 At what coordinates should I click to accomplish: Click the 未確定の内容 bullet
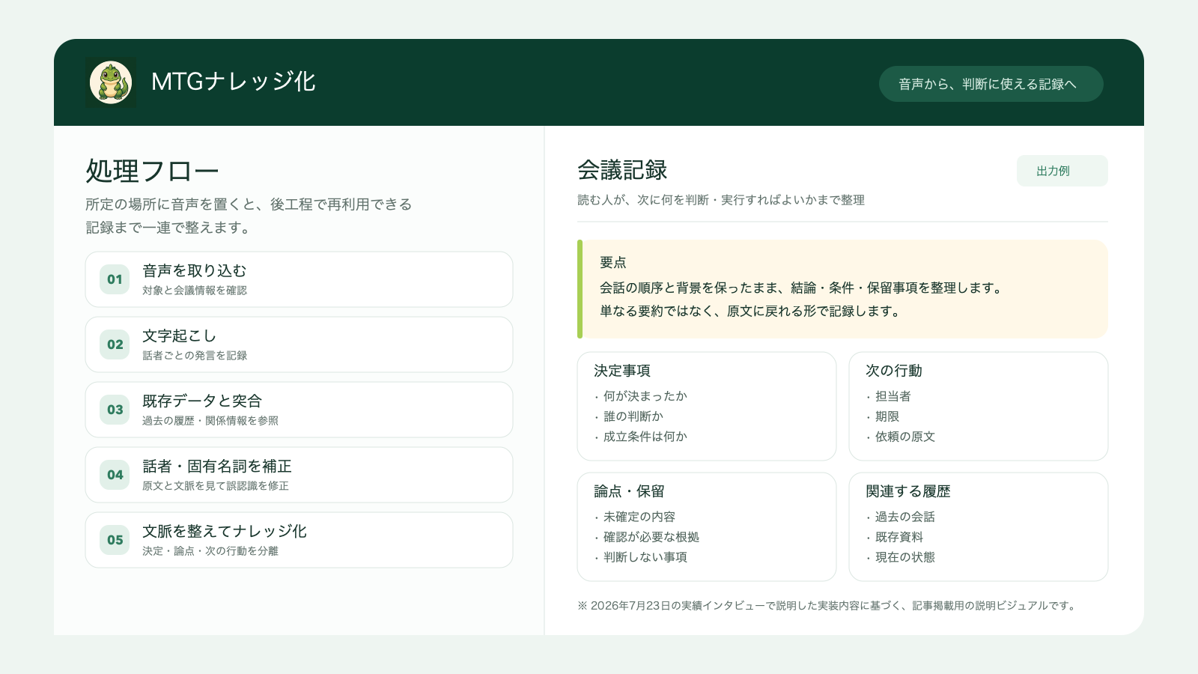coord(635,517)
